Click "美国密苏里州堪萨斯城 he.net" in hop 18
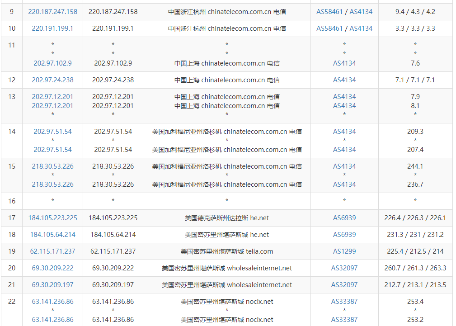Screen dimensions: 456x326 (x=227, y=235)
